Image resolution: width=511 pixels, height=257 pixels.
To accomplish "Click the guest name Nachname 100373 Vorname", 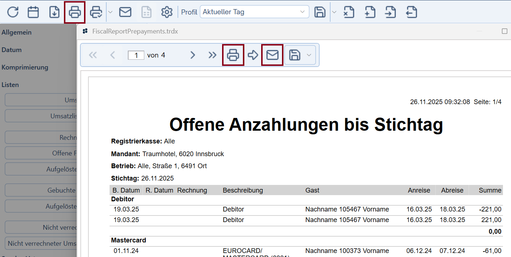I will [347, 251].
